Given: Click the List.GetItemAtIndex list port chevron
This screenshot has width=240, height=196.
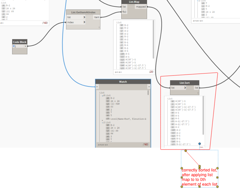Looking at the screenshot, I should pos(84,17).
